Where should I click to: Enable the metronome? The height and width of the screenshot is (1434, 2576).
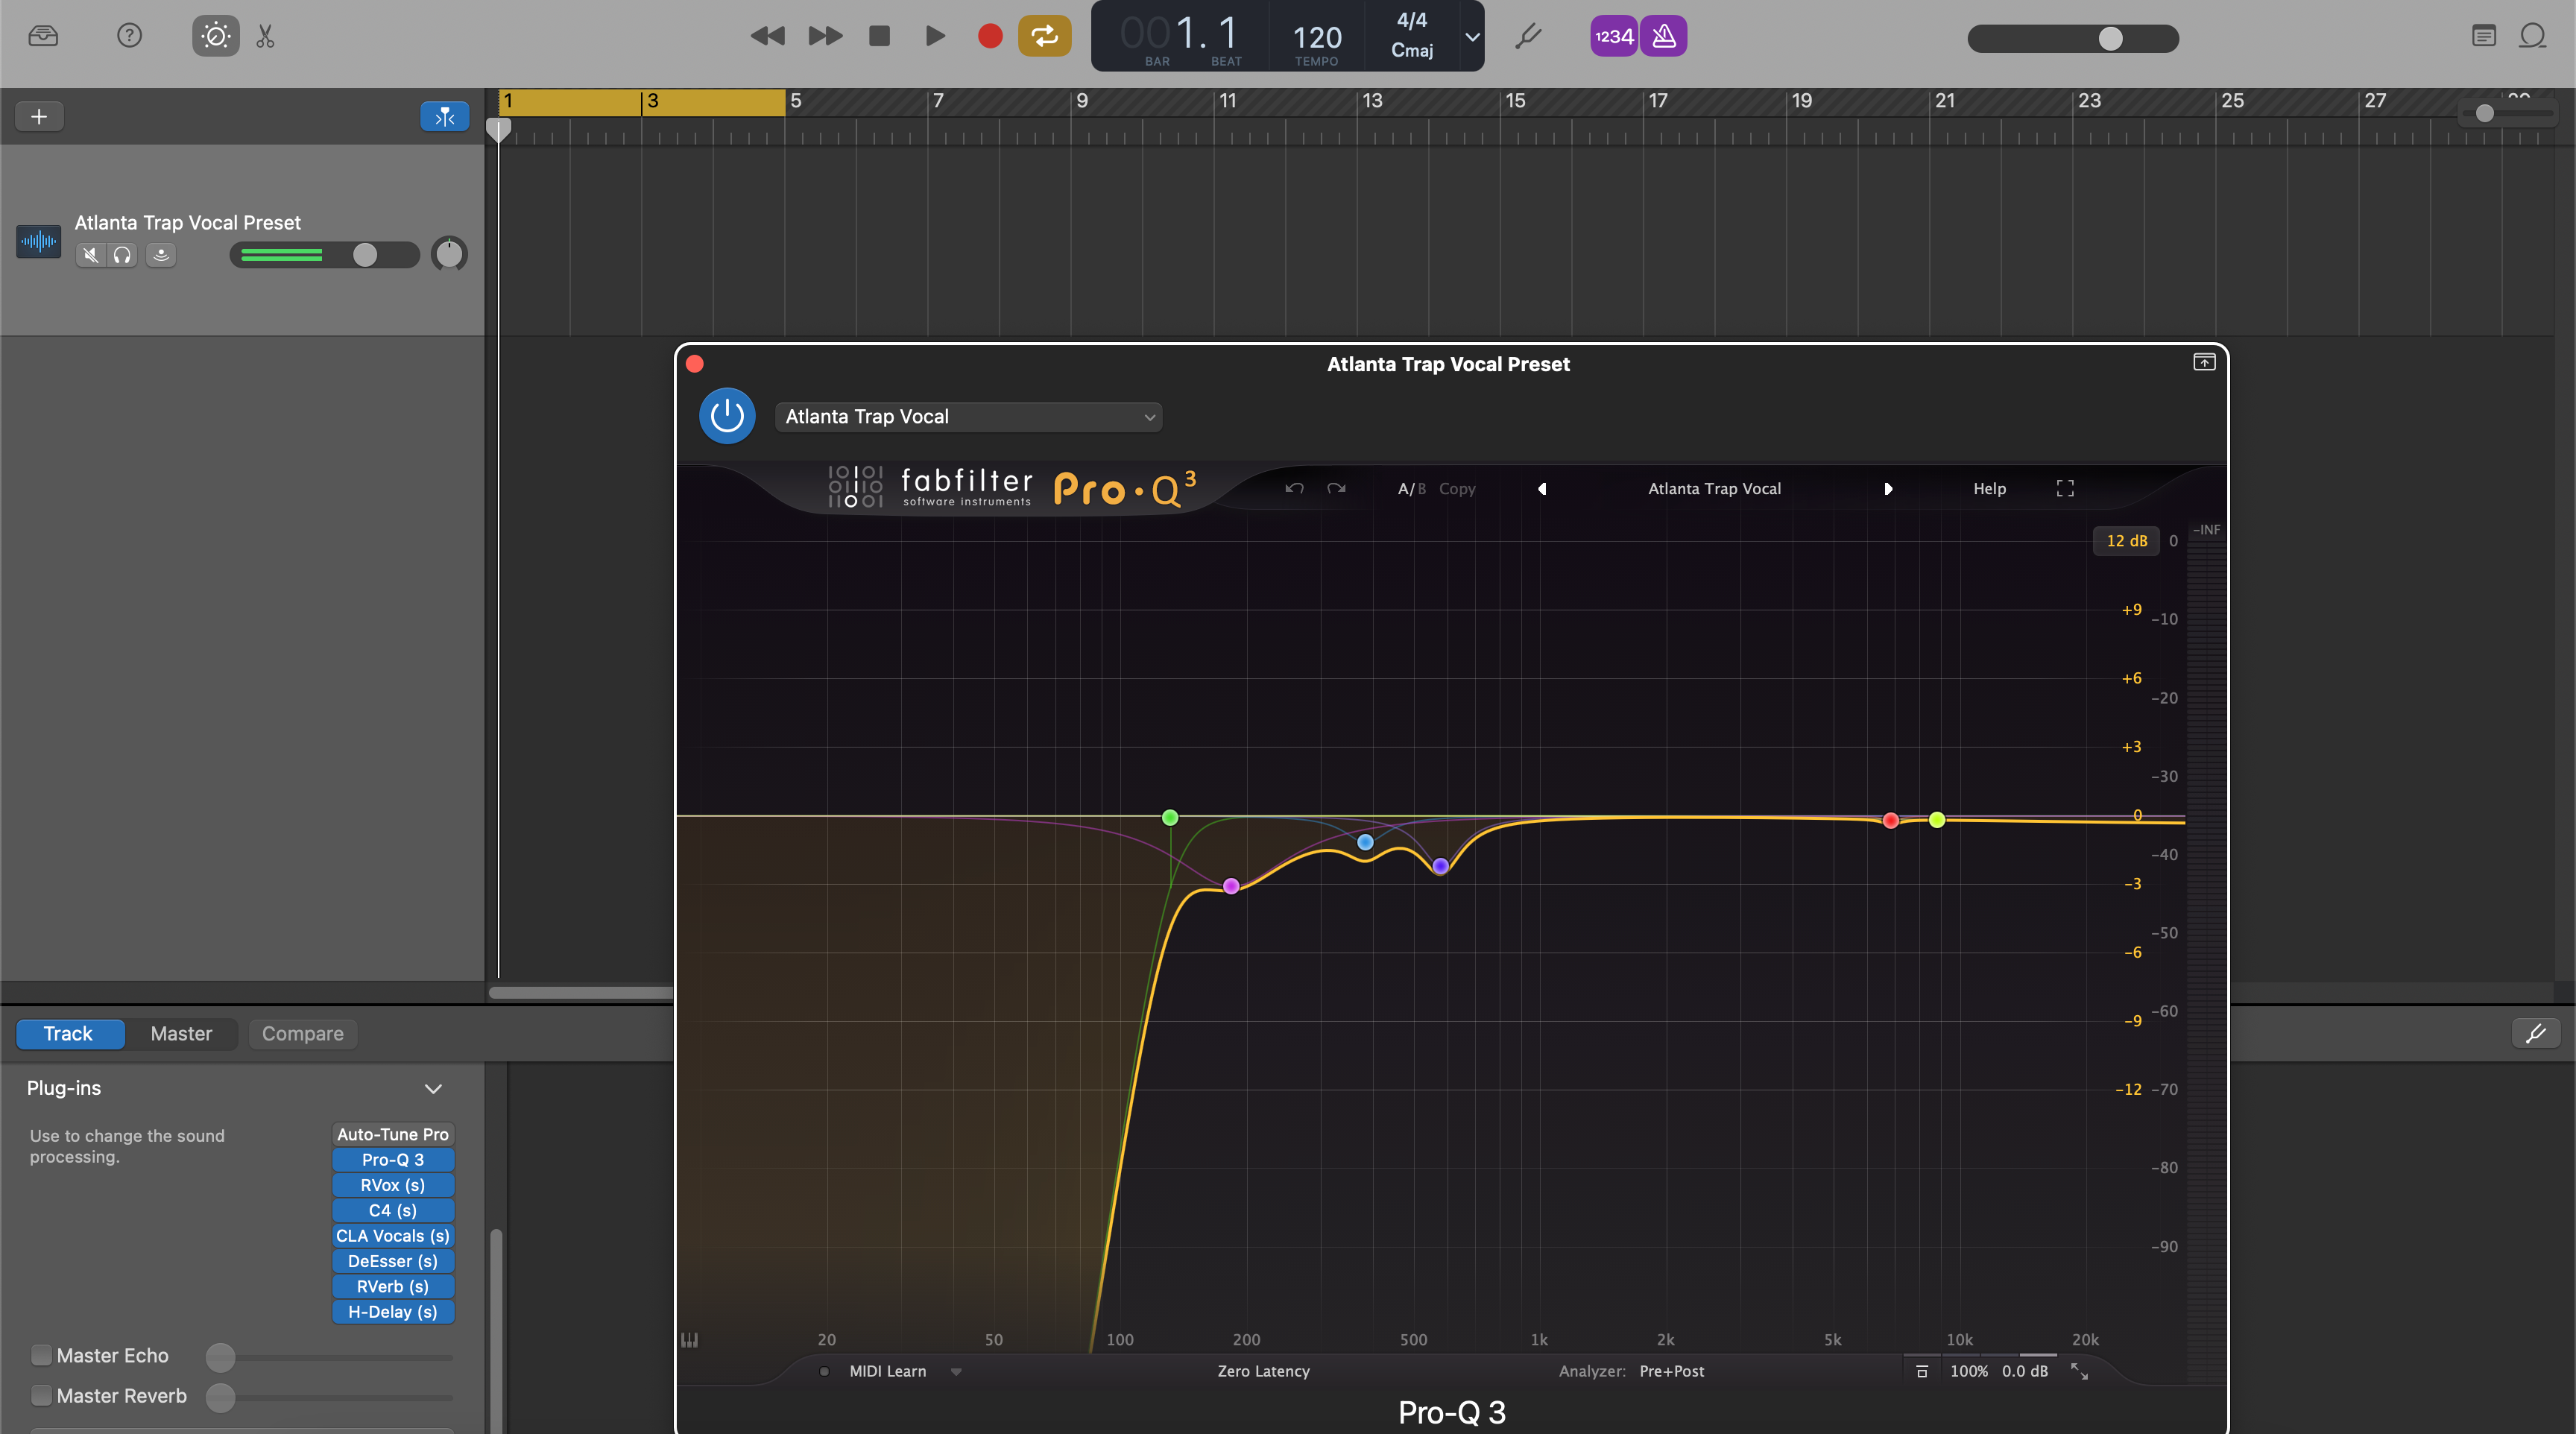[x=1664, y=36]
